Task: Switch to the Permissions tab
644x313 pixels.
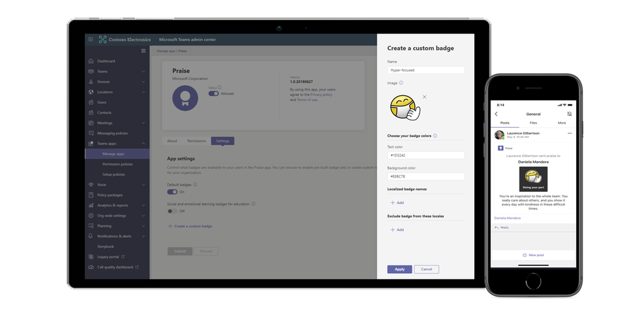Action: coord(197,141)
